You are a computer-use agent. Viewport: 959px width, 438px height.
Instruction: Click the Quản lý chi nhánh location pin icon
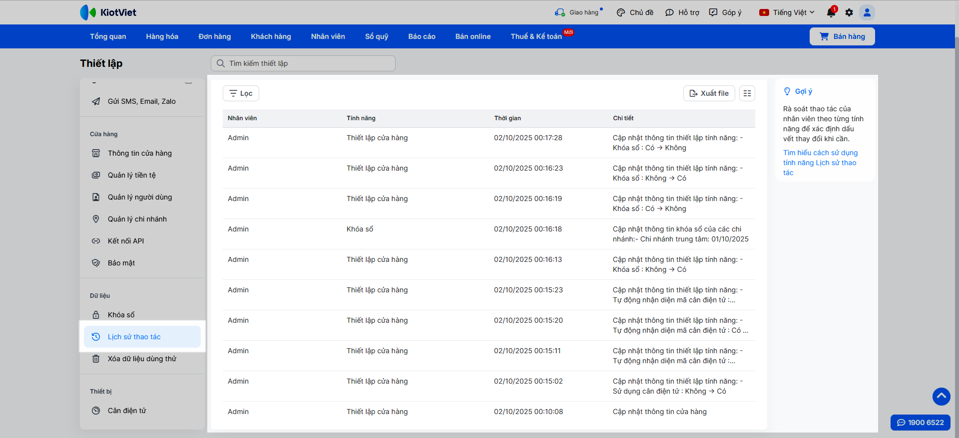(x=96, y=219)
